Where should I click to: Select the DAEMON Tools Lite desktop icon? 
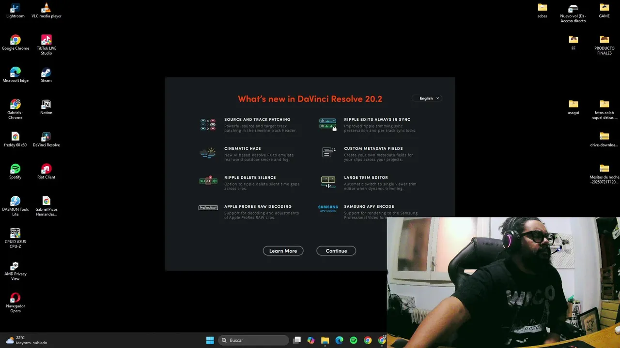click(15, 206)
